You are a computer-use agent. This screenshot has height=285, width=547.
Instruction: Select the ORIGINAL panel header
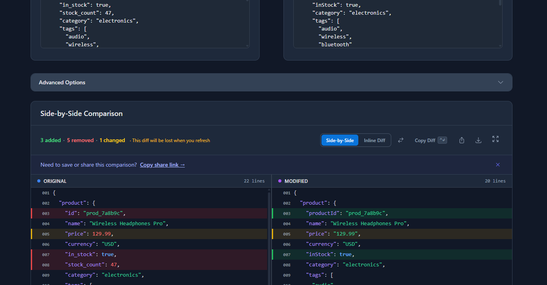[55, 181]
